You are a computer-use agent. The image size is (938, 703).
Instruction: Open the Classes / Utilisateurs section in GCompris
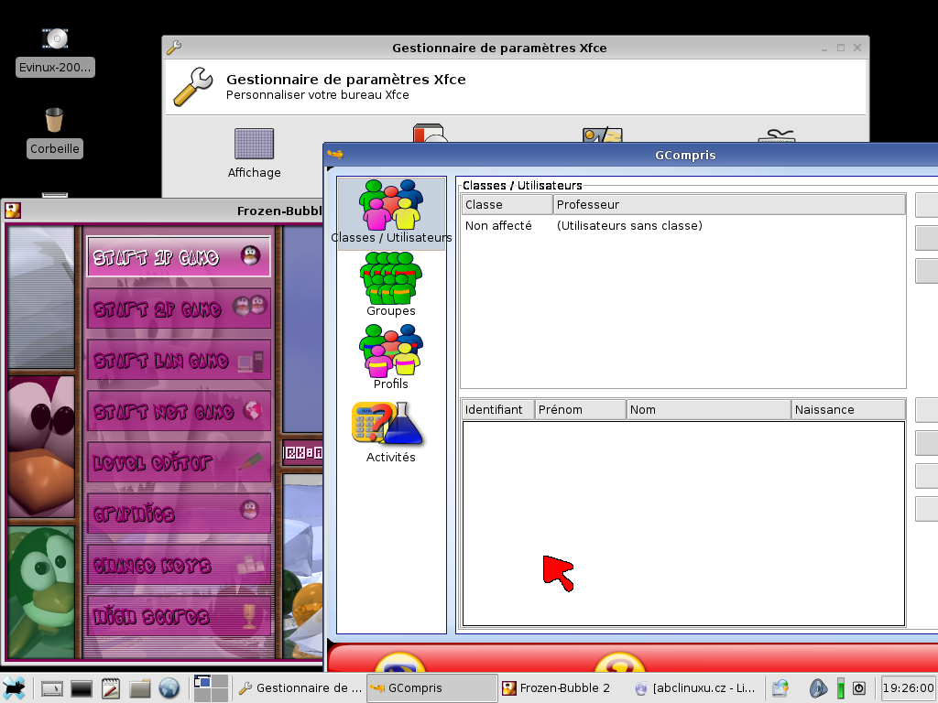[391, 211]
